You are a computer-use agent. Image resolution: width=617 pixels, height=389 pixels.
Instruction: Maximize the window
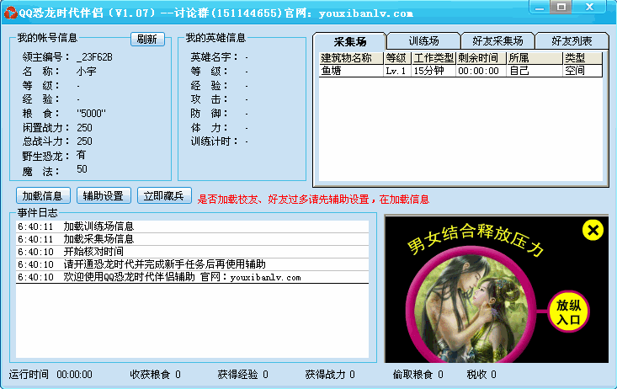(x=561, y=7)
